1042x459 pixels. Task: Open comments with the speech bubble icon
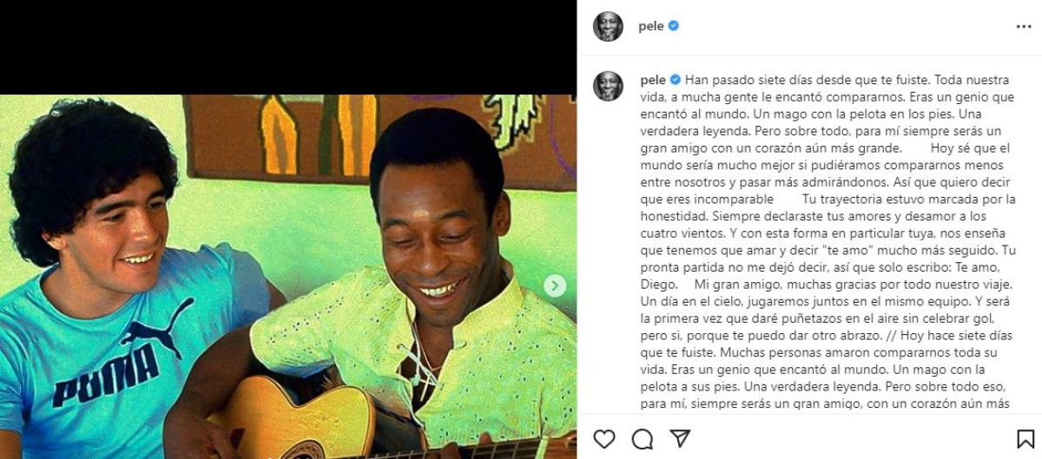(x=642, y=438)
